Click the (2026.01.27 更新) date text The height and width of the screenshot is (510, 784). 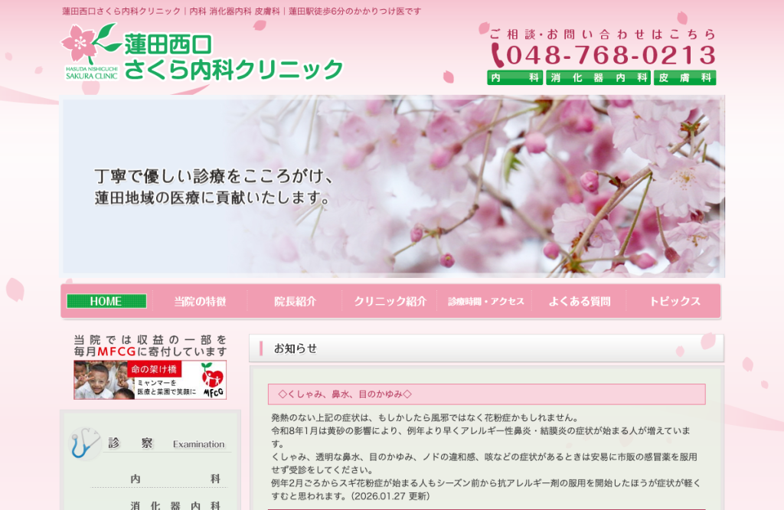(x=390, y=496)
